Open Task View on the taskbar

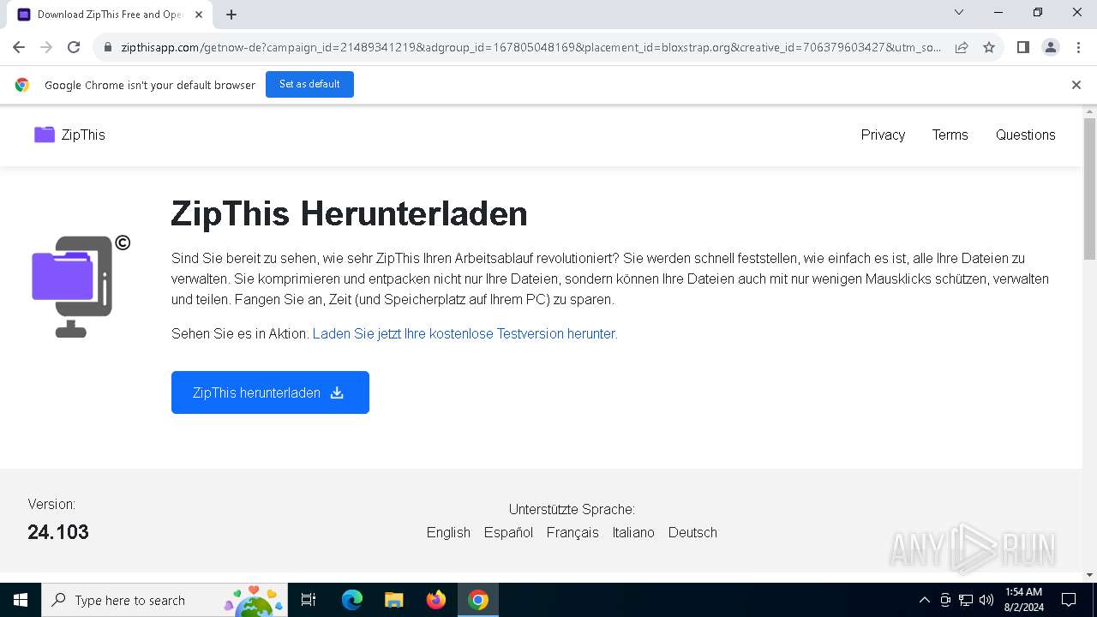click(309, 600)
